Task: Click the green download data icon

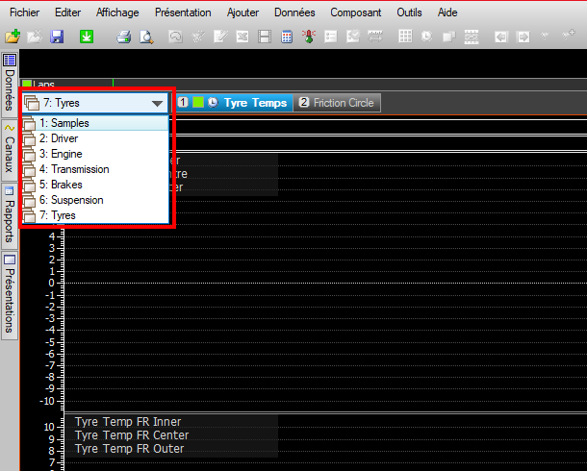Action: pyautogui.click(x=87, y=37)
